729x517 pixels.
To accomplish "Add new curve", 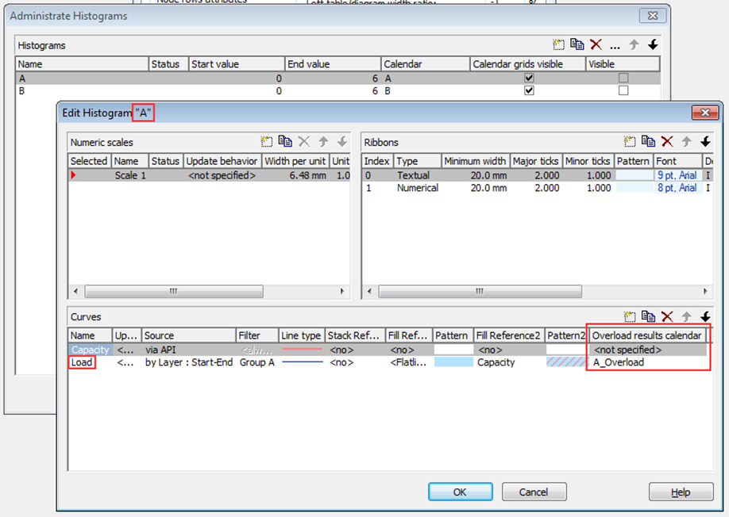I will [630, 316].
